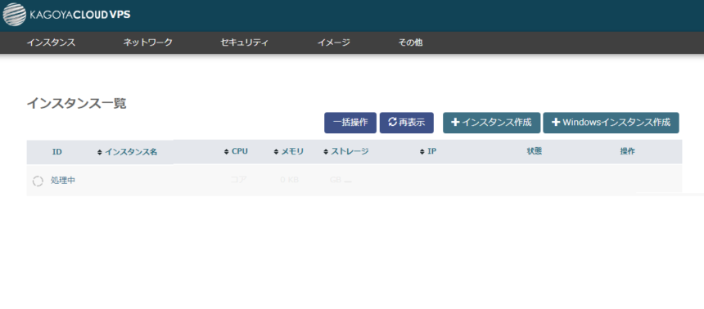The height and width of the screenshot is (309, 704).
Task: Click the plus icon on インスタンス作成
Action: [455, 122]
